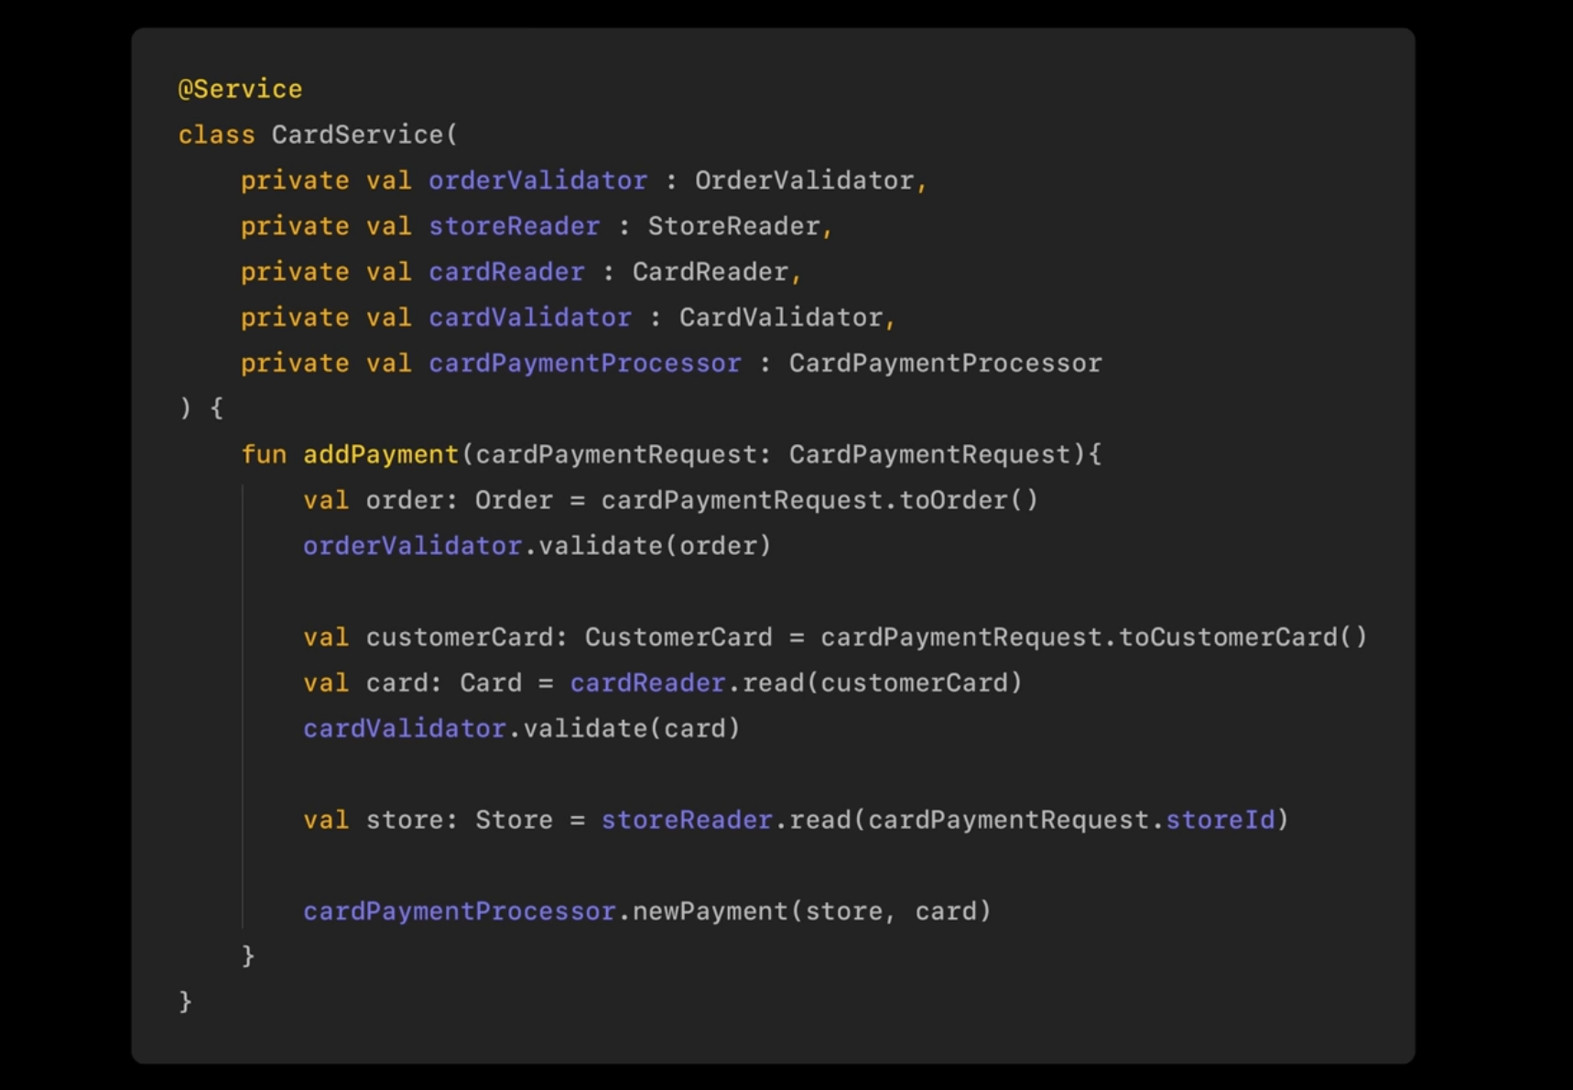Click the storeId property reference

tap(1220, 820)
